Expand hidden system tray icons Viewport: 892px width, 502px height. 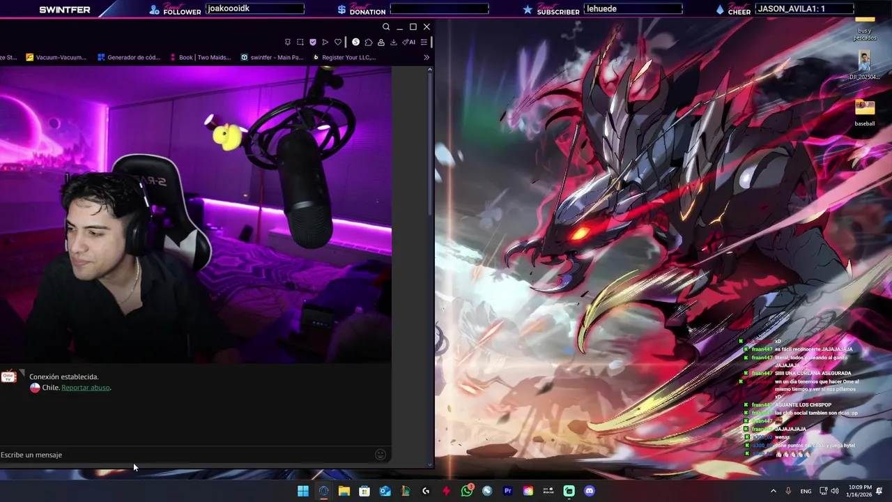coord(773,491)
